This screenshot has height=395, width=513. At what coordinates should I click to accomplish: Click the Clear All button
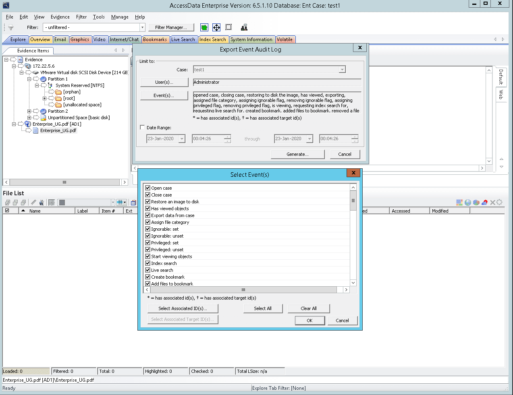(309, 308)
